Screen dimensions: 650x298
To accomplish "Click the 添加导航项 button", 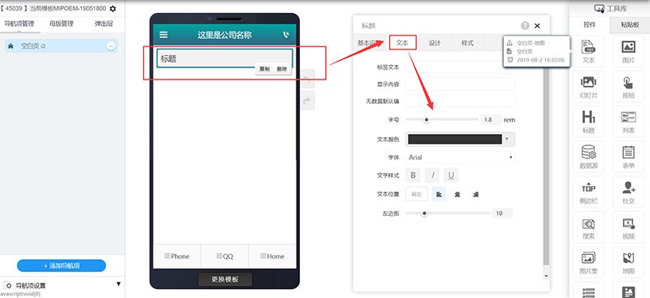I will pos(62,266).
